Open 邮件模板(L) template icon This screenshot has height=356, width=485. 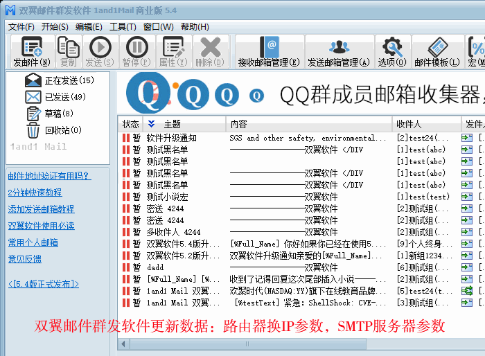coord(438,46)
